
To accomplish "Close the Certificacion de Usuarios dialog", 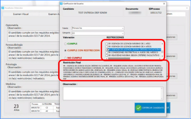I will point(163,3).
